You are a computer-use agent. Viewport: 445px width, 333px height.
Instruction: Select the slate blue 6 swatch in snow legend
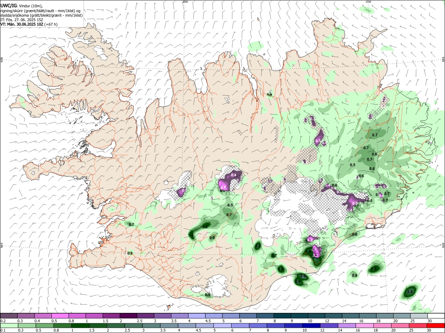pyautogui.click(x=248, y=316)
